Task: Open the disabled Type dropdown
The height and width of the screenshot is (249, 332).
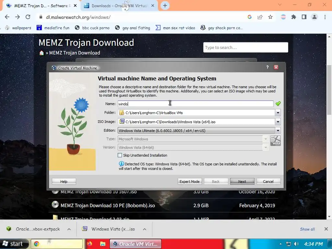Action: [x=265, y=139]
